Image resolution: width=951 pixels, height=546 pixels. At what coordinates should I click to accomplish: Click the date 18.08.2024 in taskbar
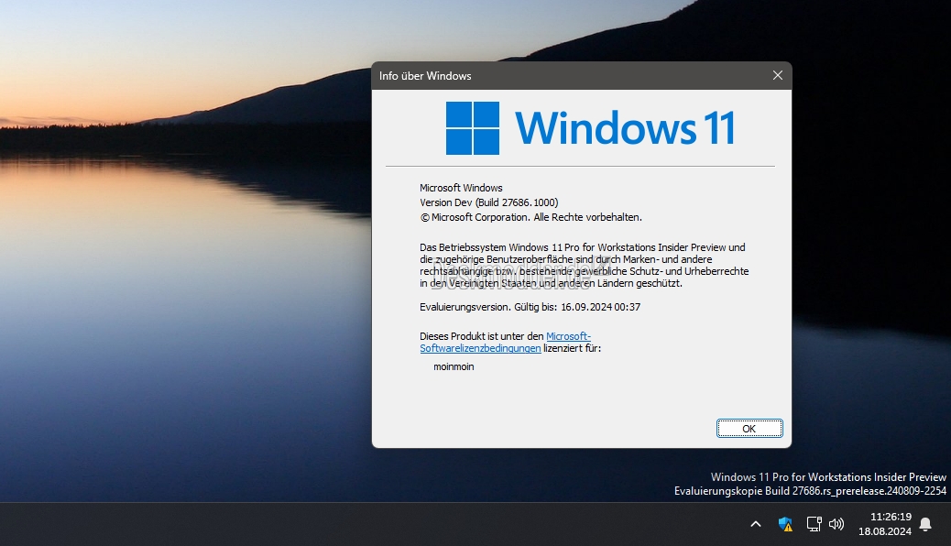point(885,531)
